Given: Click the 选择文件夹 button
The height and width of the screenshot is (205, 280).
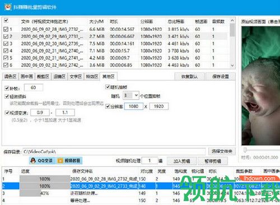Looking at the screenshot, I should click(x=222, y=151).
